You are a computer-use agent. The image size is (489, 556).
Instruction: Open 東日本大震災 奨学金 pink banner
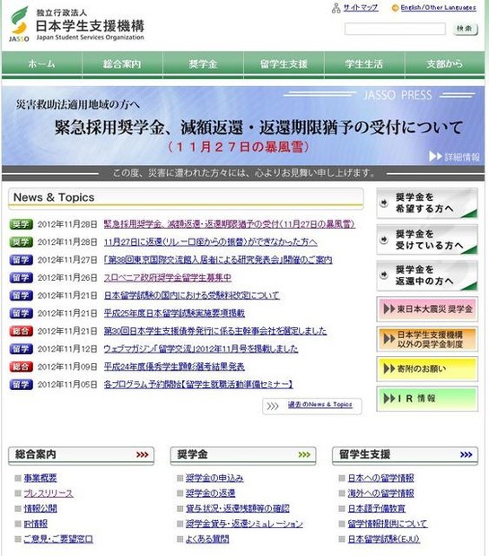click(427, 308)
